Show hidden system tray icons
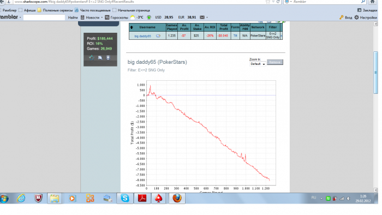 (x=321, y=199)
